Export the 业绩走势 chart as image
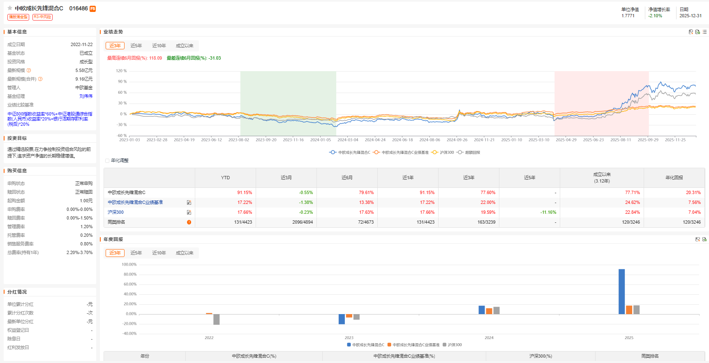Screen dimensions: 709x363 coord(691,32)
